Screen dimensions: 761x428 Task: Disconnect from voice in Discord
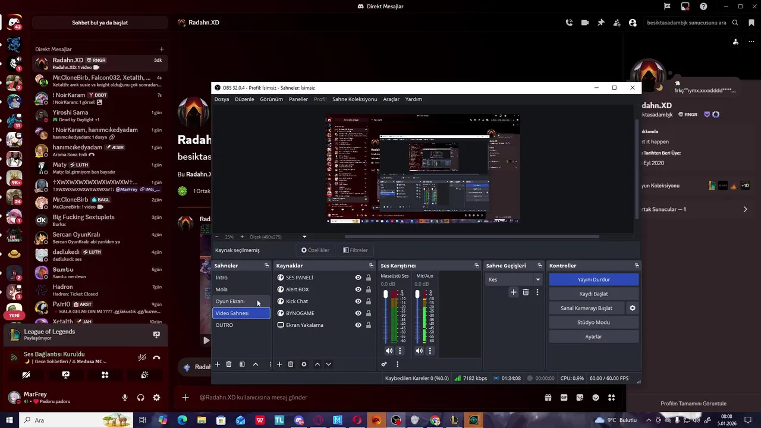[x=156, y=358]
